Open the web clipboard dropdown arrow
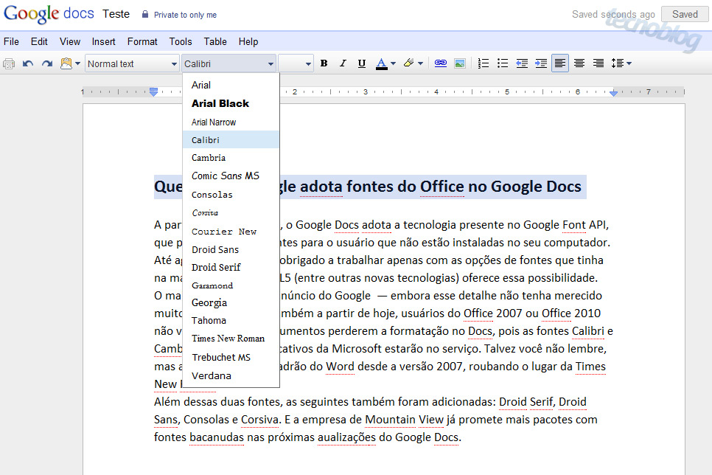 (x=77, y=63)
